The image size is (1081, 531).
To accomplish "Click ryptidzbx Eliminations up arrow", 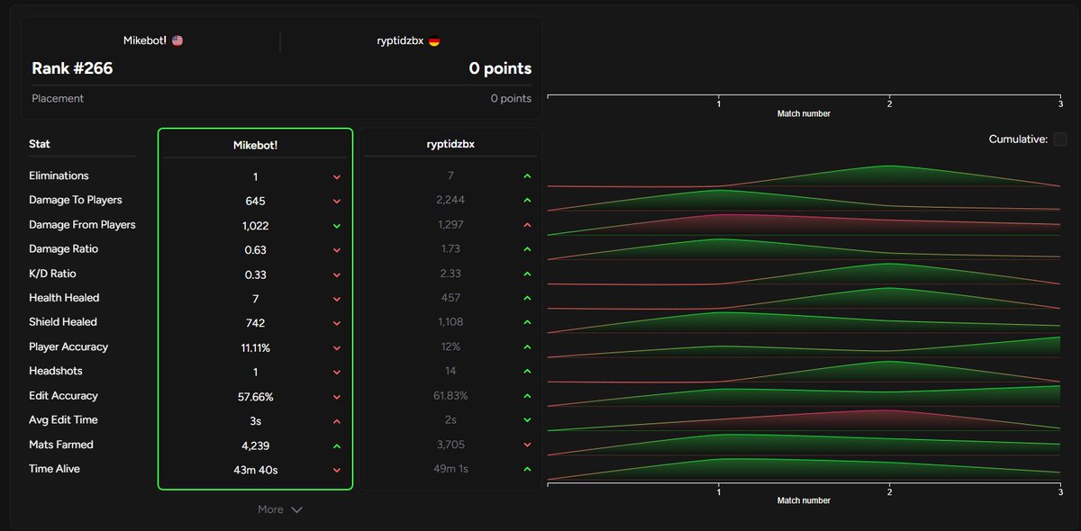I will (527, 176).
